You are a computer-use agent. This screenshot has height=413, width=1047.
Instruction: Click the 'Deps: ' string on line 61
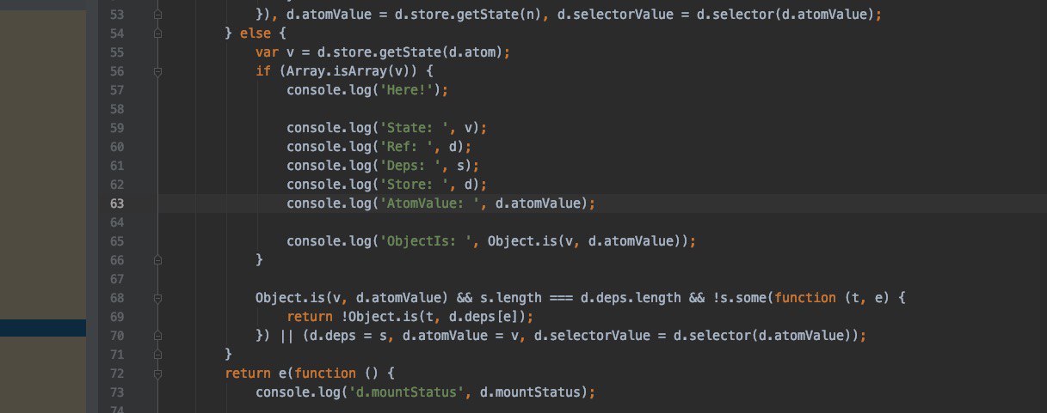[410, 166]
